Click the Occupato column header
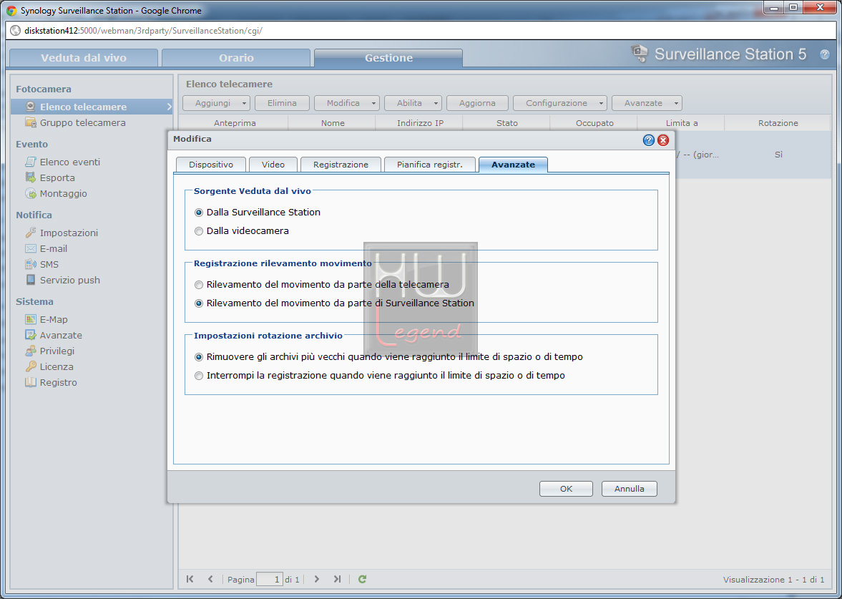Screen dimensions: 842x599 (594, 123)
